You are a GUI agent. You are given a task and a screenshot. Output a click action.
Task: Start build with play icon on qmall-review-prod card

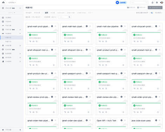click(x=54, y=112)
